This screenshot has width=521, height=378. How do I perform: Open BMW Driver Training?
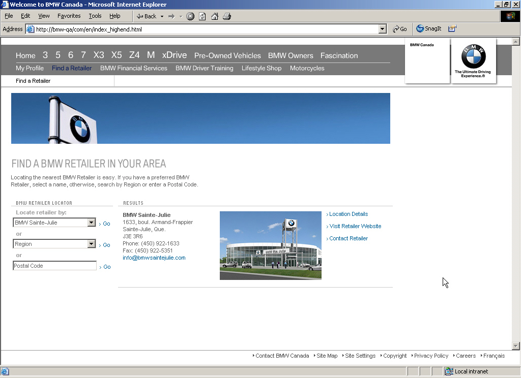pyautogui.click(x=205, y=68)
